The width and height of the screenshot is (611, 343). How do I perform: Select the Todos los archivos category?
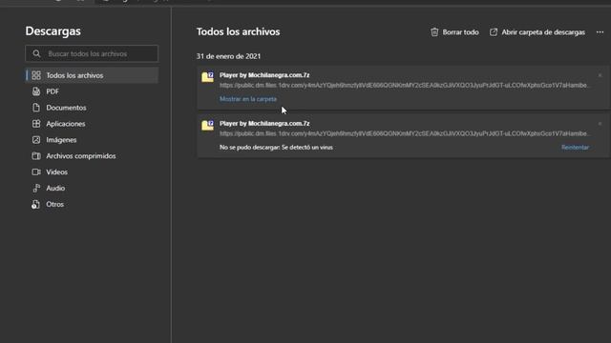pyautogui.click(x=92, y=75)
